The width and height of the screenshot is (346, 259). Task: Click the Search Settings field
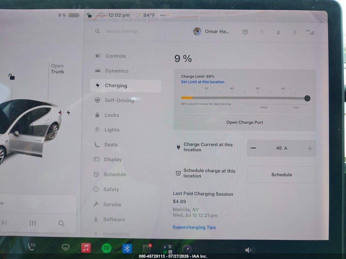[122, 31]
